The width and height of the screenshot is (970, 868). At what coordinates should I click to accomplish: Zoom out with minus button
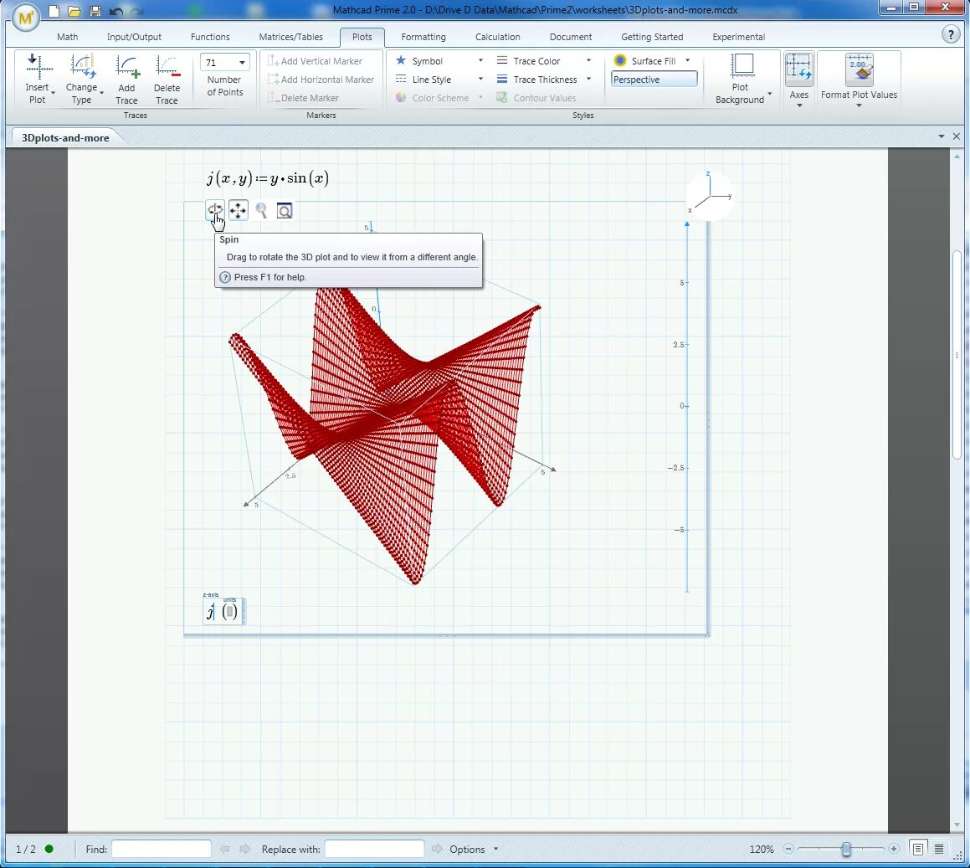tap(788, 849)
